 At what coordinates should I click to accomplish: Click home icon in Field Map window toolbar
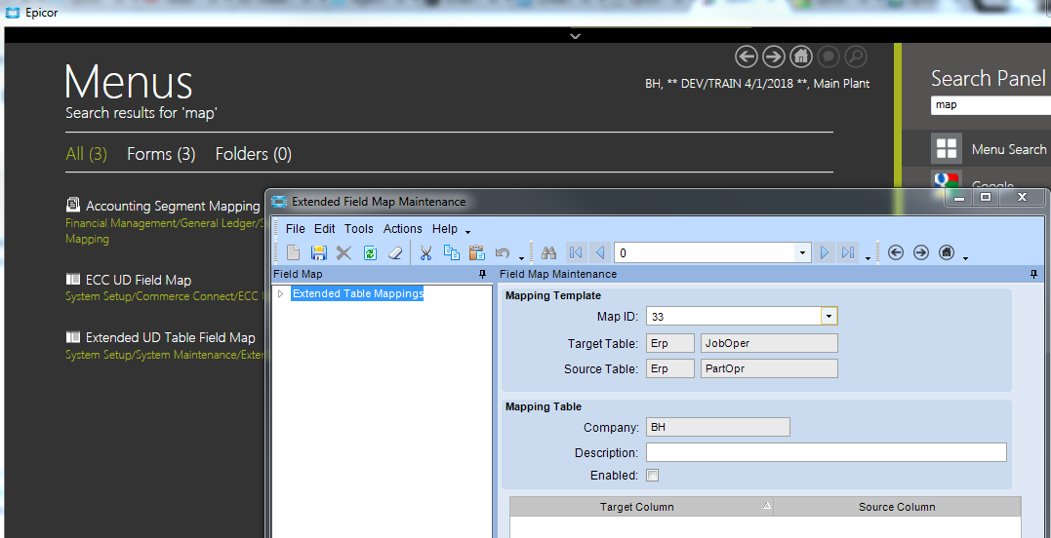click(x=947, y=252)
